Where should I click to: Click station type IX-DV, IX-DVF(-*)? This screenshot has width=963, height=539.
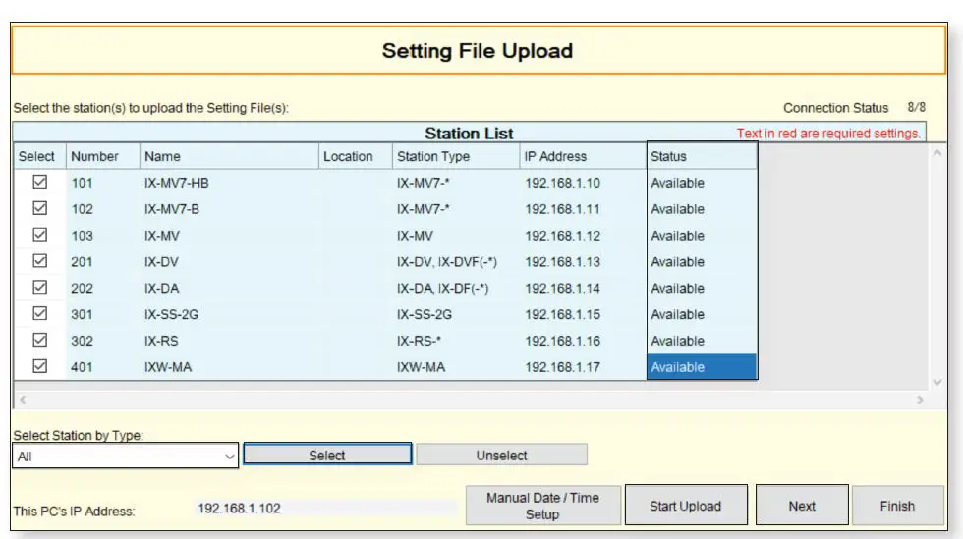pos(447,262)
